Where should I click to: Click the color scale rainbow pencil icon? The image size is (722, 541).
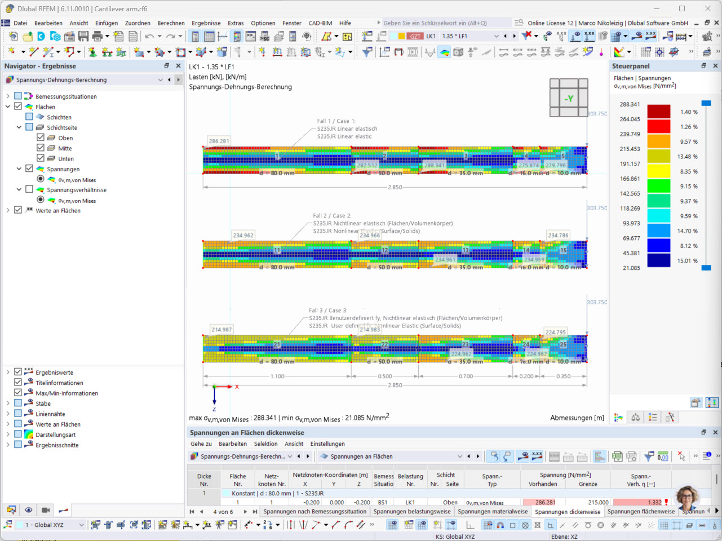click(619, 52)
